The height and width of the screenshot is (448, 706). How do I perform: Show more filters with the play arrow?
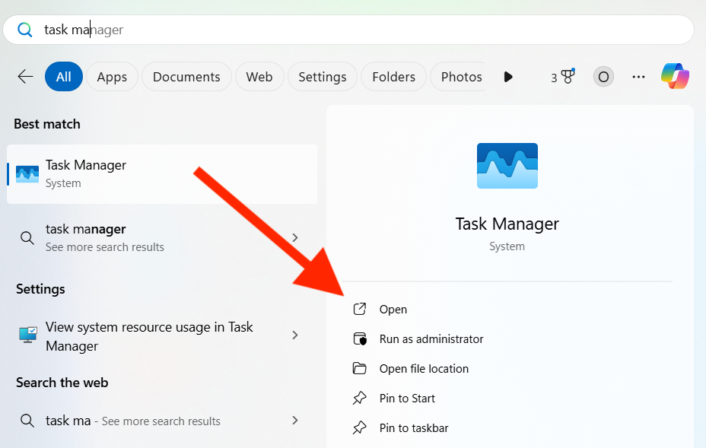click(508, 77)
